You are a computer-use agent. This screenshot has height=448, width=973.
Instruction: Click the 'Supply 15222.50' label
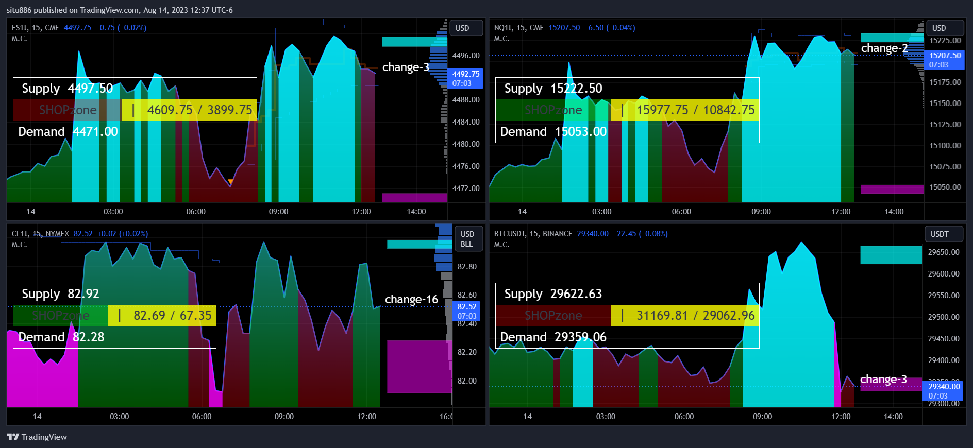click(x=553, y=89)
